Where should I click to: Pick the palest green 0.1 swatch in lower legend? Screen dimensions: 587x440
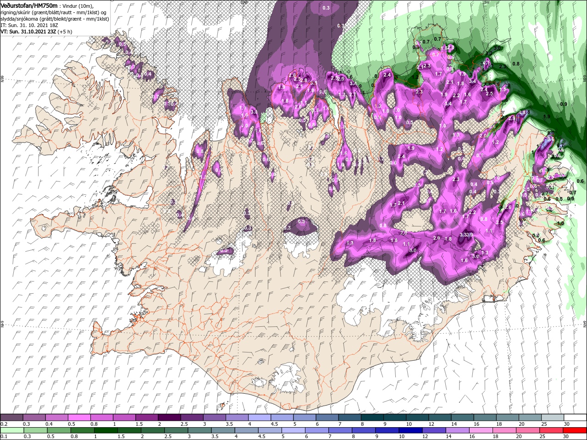coord(12,430)
